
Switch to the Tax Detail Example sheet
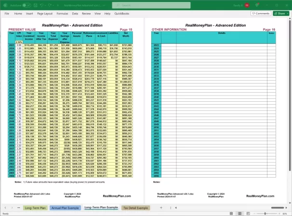[135, 207]
